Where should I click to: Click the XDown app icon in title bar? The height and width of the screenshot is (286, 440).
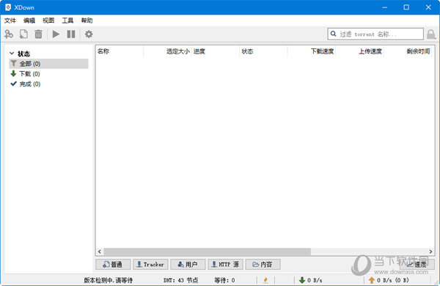pyautogui.click(x=8, y=7)
